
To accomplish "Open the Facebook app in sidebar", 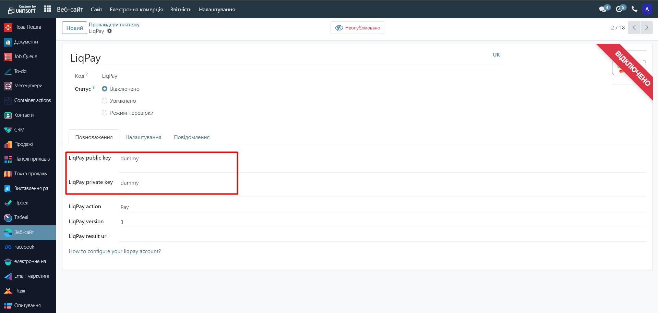I will coord(24,247).
